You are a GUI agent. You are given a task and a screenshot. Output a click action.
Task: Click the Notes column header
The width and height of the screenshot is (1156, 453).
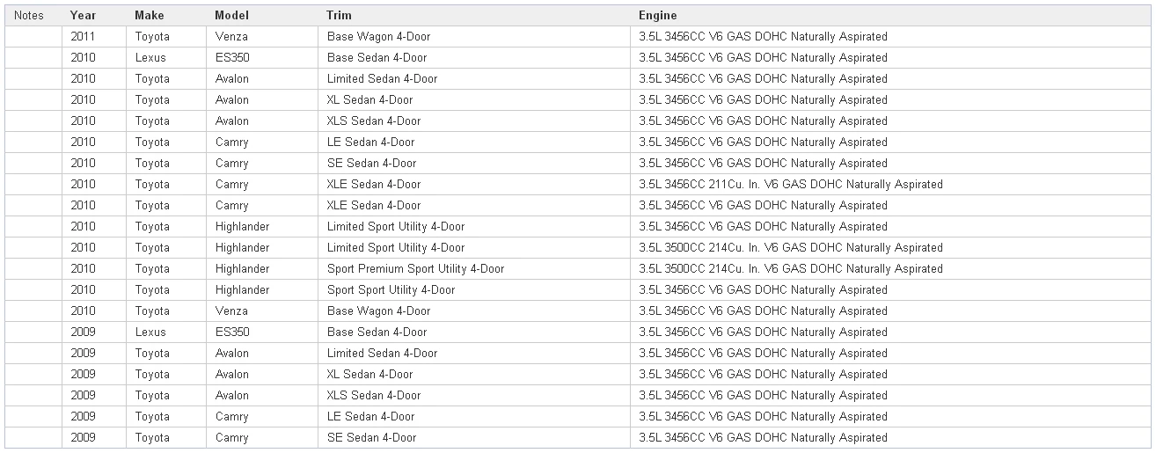tap(29, 15)
